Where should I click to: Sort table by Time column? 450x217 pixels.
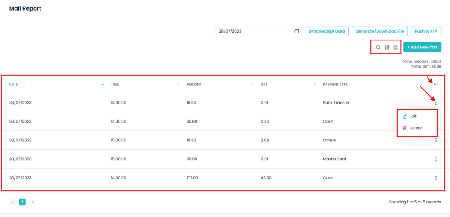(178, 84)
